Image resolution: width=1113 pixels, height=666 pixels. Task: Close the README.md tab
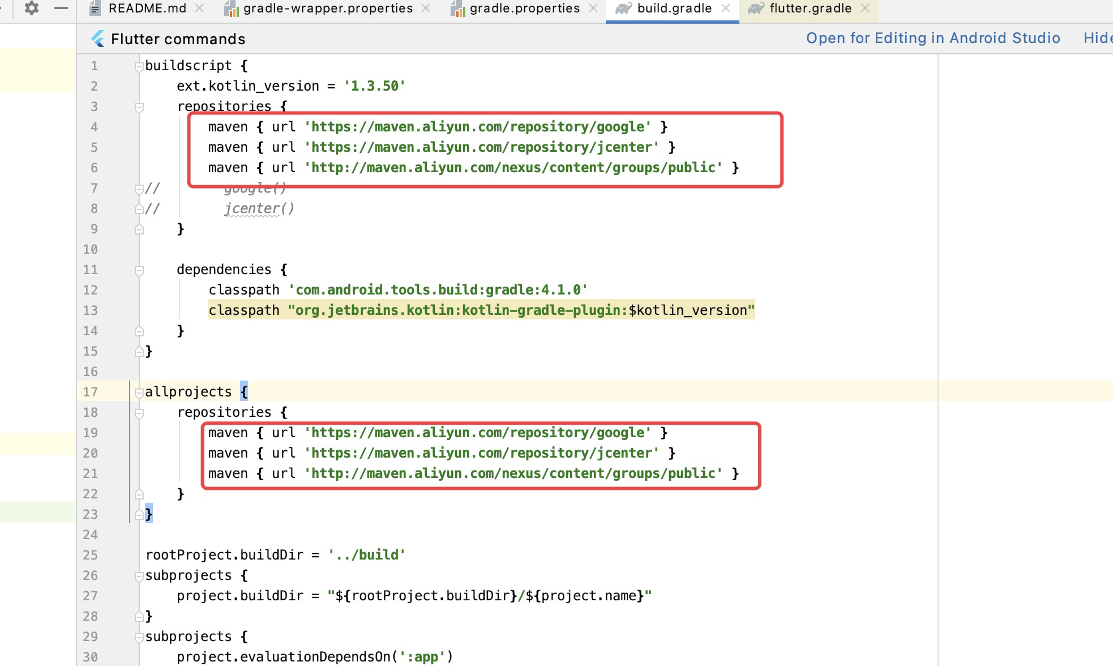click(x=199, y=8)
